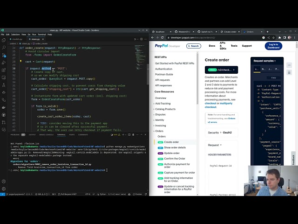Image resolution: width=298 pixels, height=224 pixels.
Task: Run Python file with editor play button
Action: pos(135,39)
